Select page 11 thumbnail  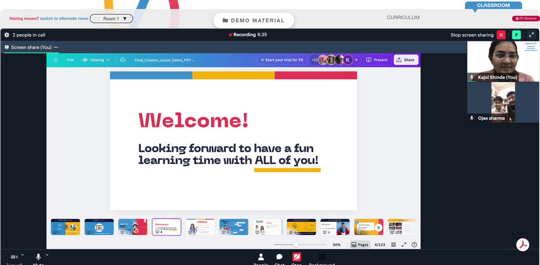[402, 227]
